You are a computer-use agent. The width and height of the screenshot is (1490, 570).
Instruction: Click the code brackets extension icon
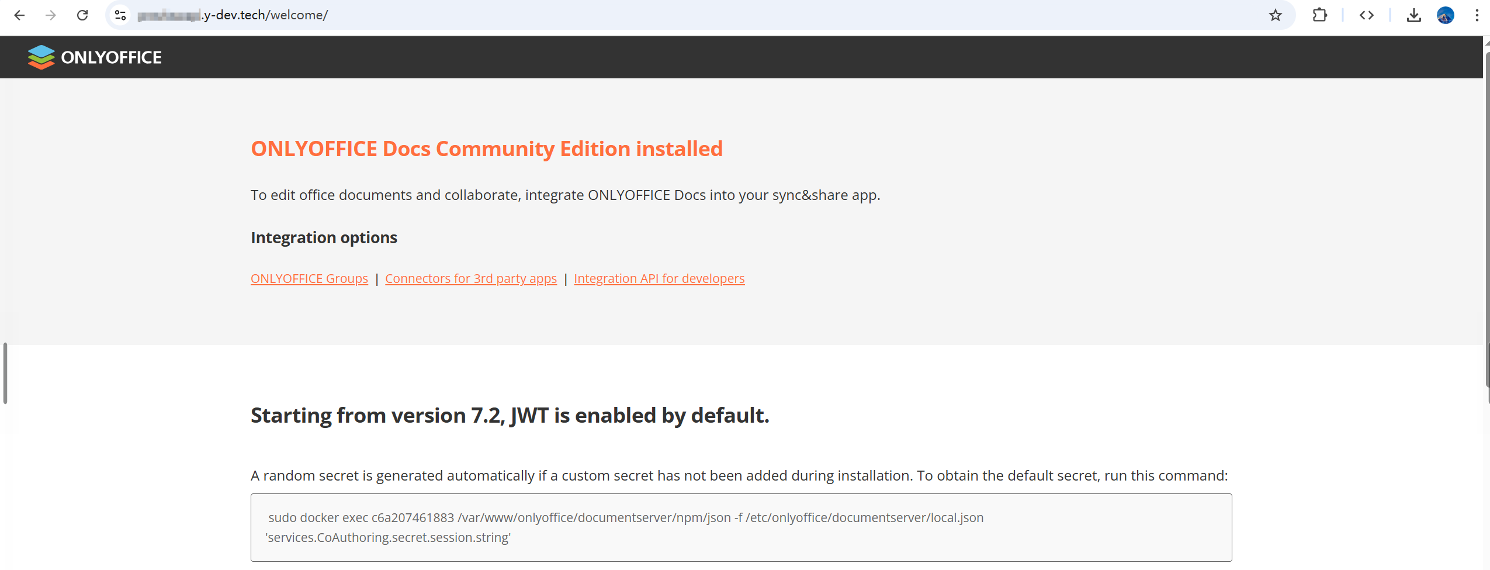(1367, 15)
